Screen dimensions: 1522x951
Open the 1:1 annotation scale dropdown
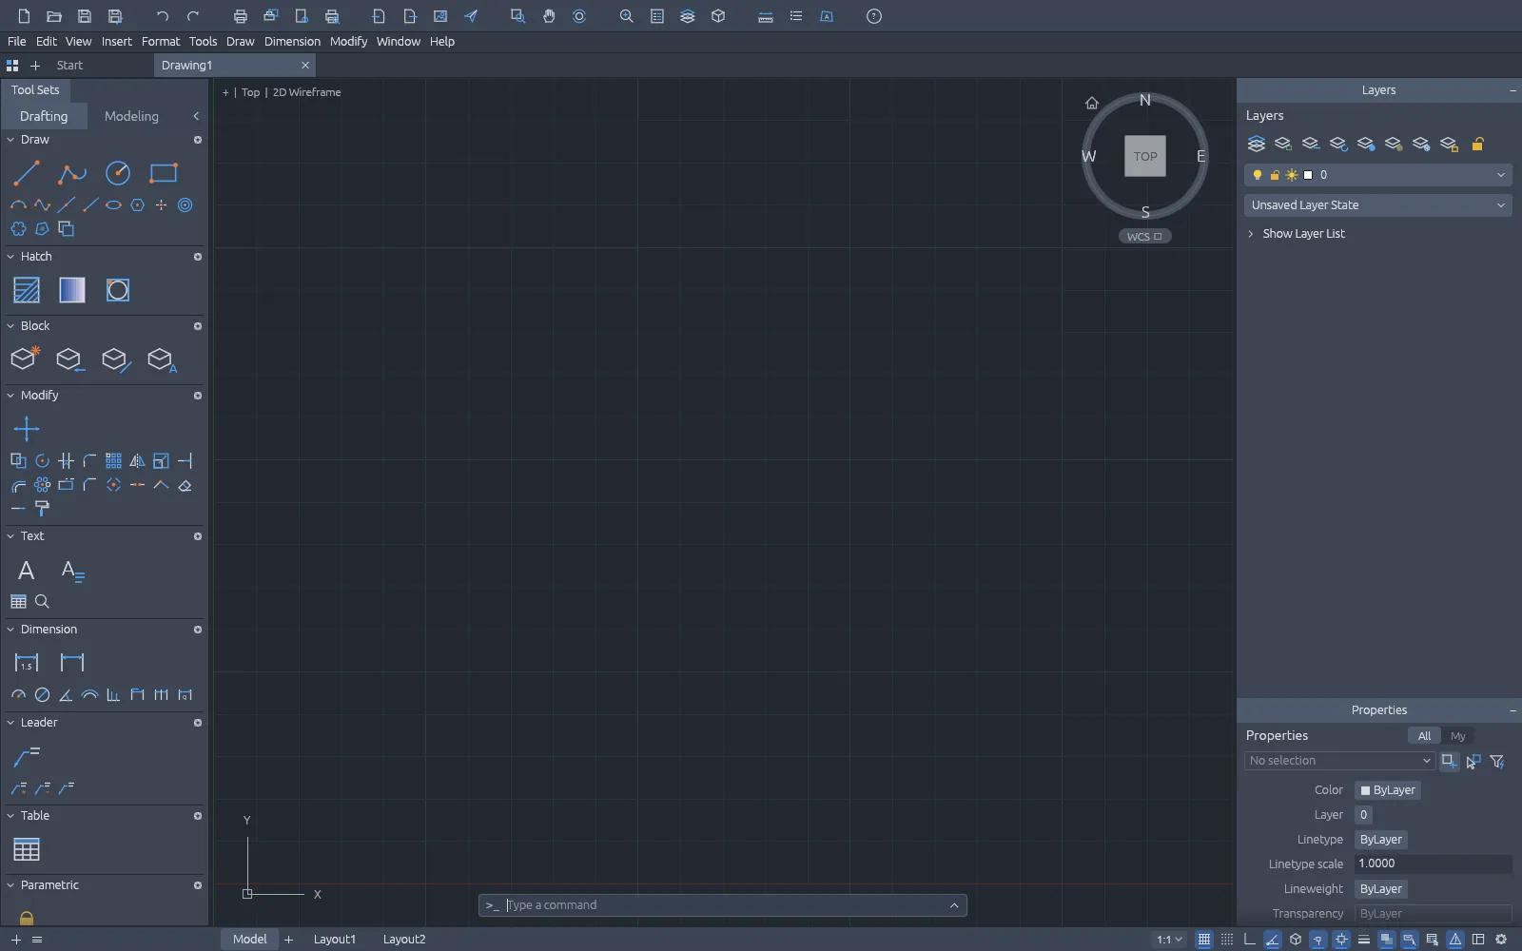click(x=1169, y=940)
